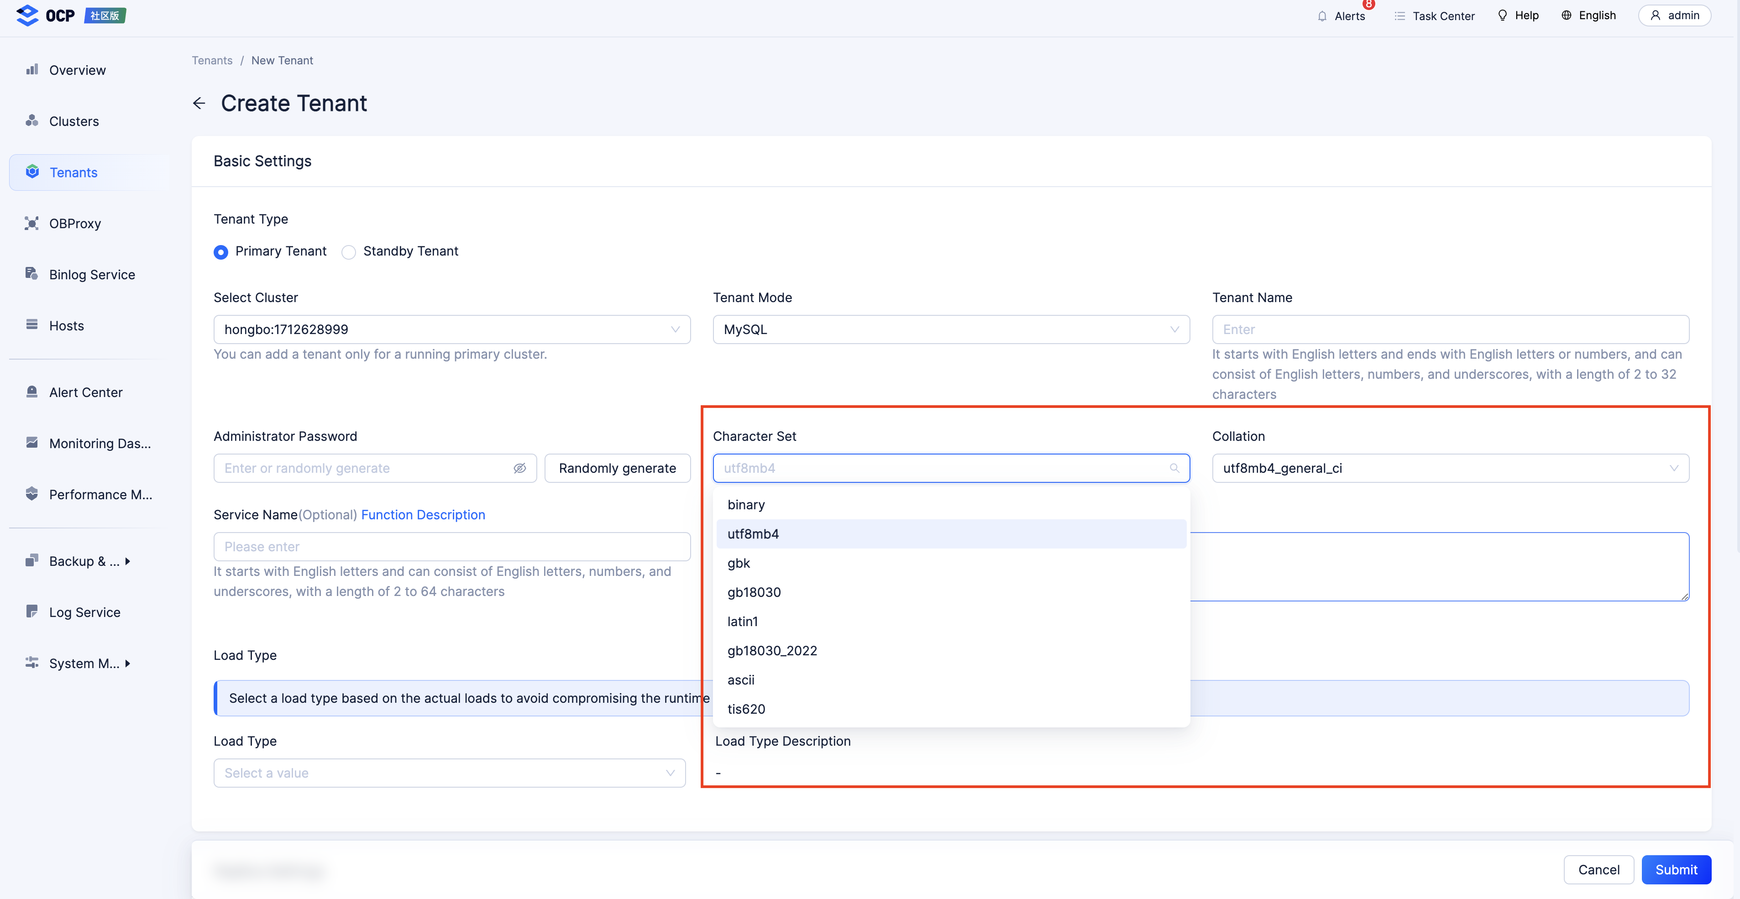Click the Binlog Service icon in sidebar
This screenshot has height=899, width=1740.
tap(32, 273)
